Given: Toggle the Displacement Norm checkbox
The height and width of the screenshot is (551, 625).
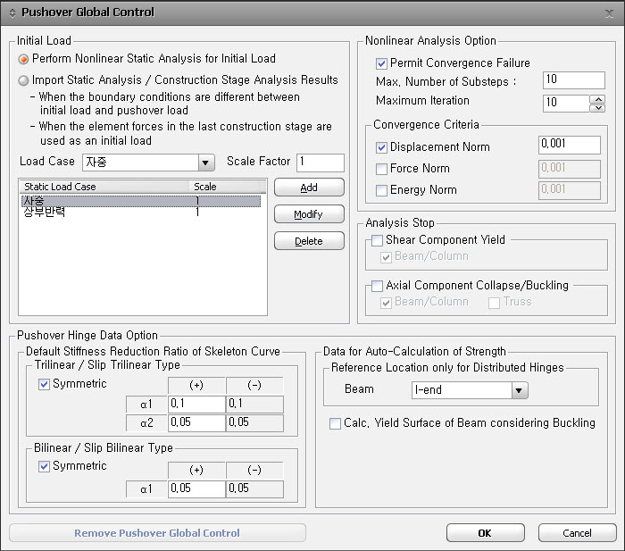Looking at the screenshot, I should (381, 147).
